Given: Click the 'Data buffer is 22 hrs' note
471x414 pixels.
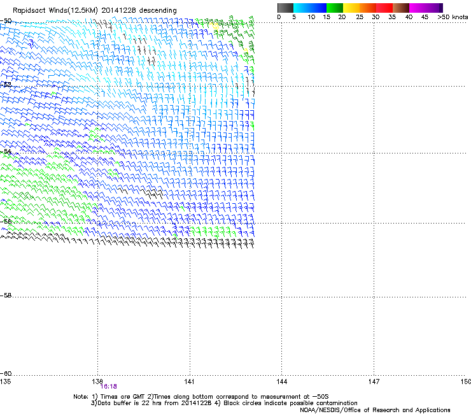Looking at the screenshot, I should [224, 403].
